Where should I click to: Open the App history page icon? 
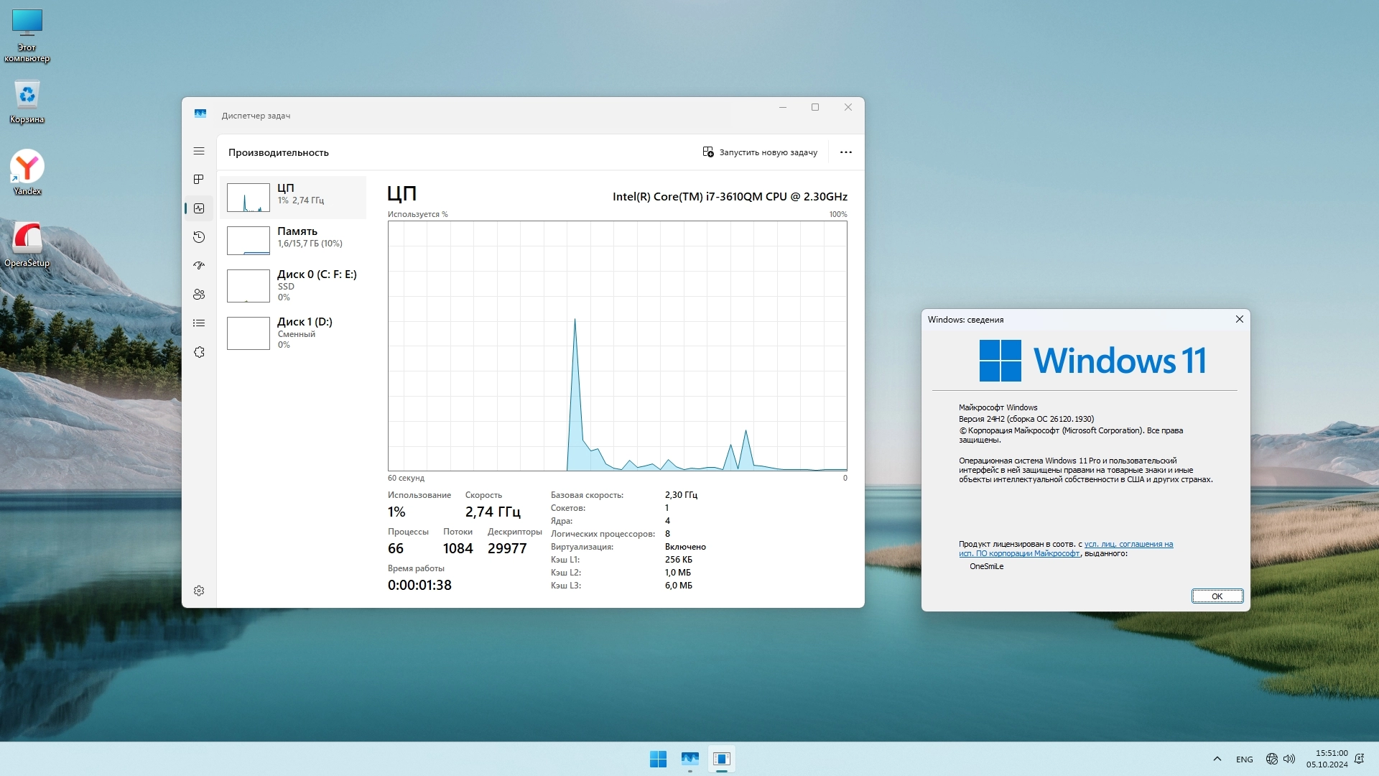(x=199, y=237)
